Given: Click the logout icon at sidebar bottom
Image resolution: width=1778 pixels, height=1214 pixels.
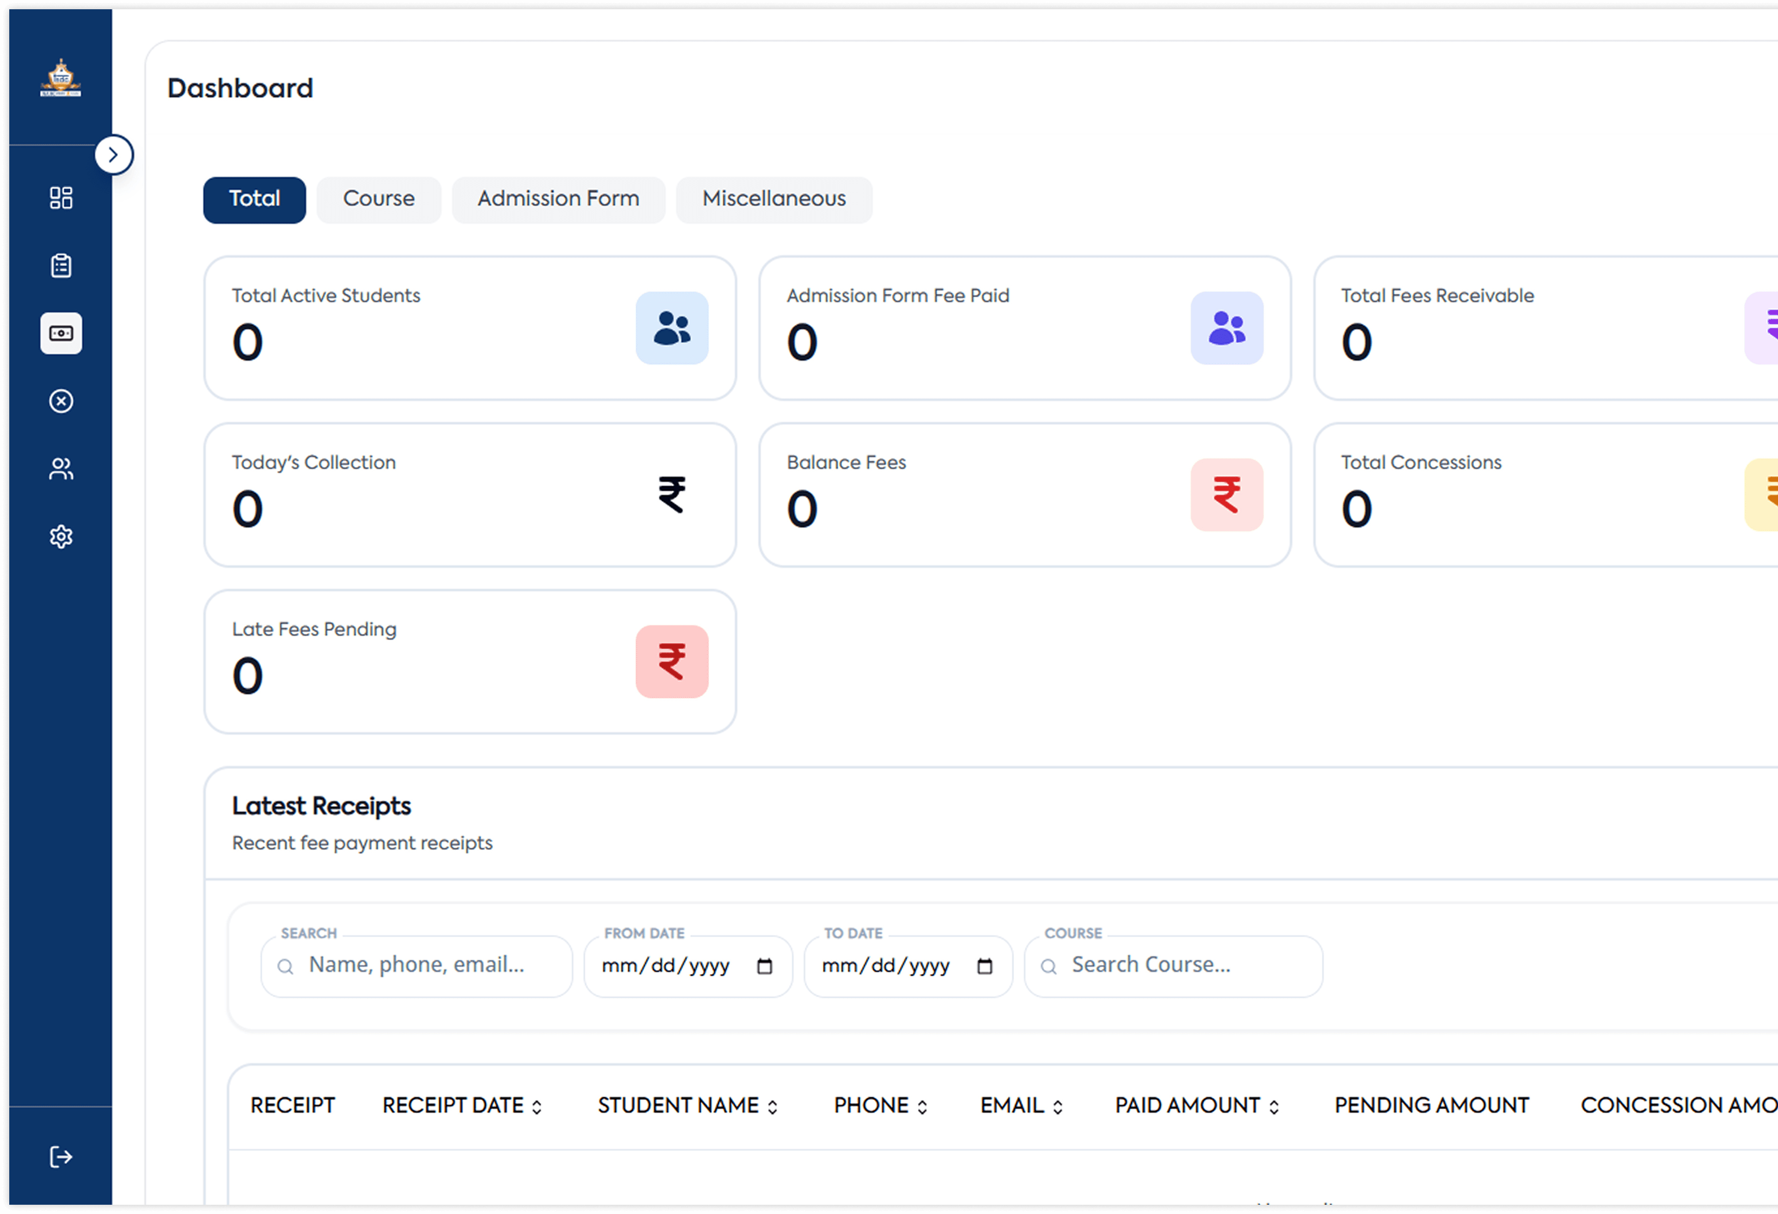Looking at the screenshot, I should click(61, 1156).
